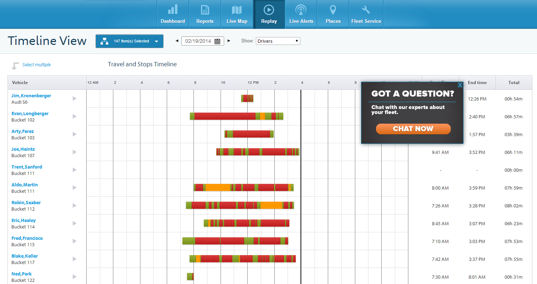The height and width of the screenshot is (284, 537).
Task: Expand the Jim Kronenberger row arrow
Action: click(x=74, y=99)
